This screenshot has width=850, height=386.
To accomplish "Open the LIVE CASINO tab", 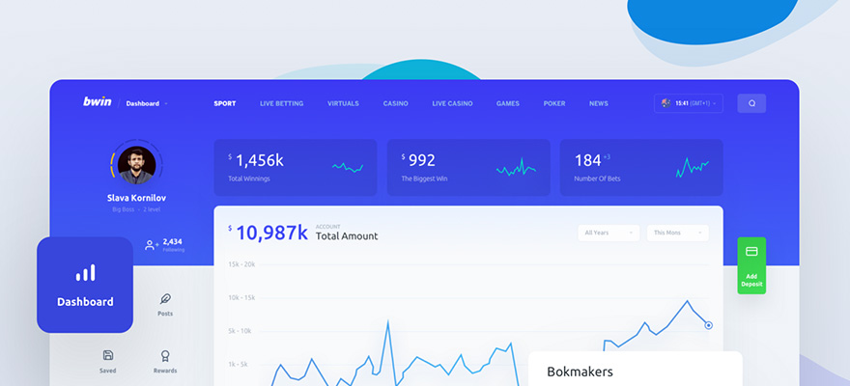I will coord(452,103).
